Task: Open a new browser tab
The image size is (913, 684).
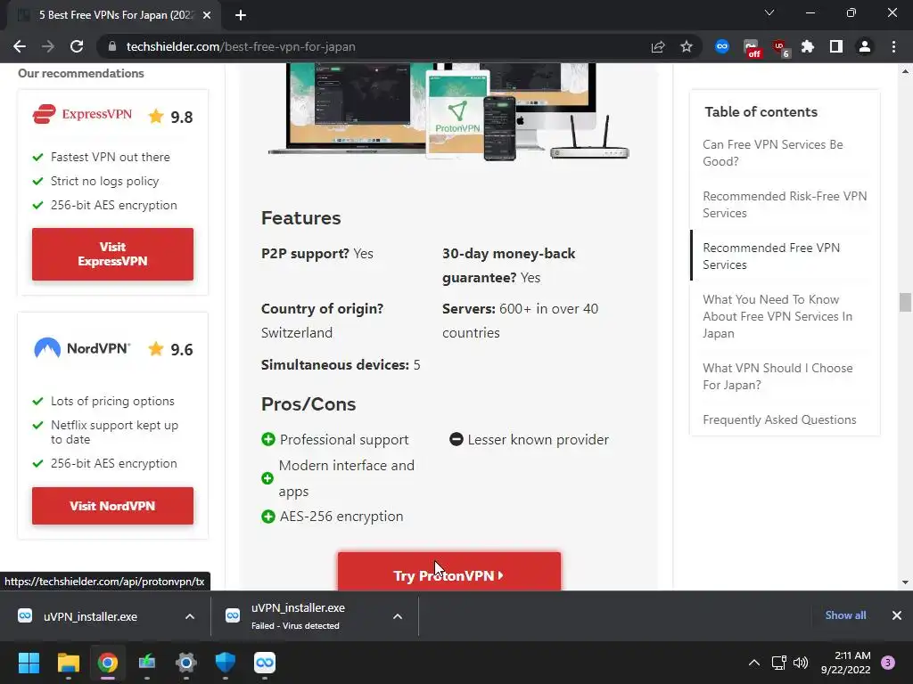Action: coord(241,15)
